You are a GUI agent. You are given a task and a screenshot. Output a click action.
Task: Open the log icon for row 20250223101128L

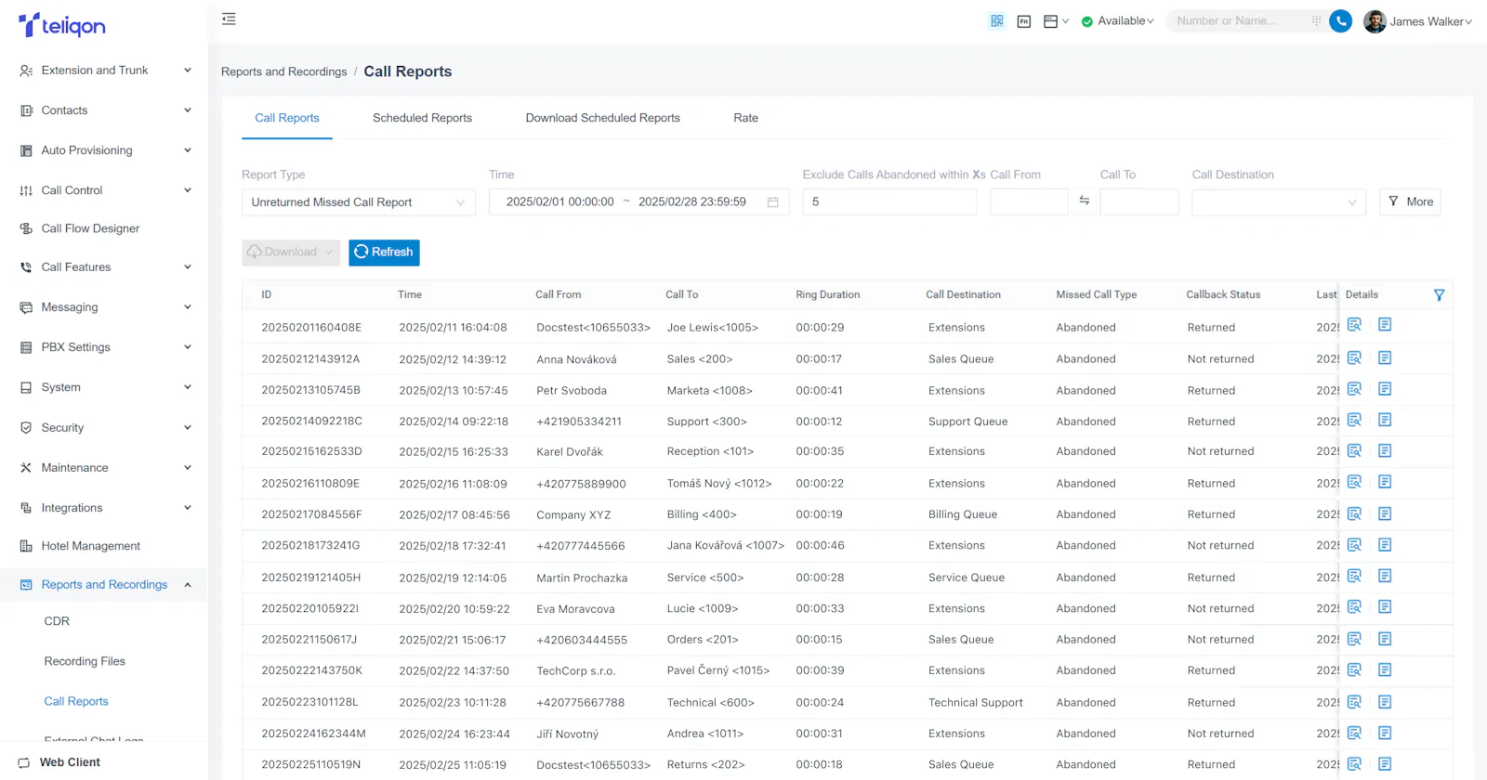(x=1385, y=703)
